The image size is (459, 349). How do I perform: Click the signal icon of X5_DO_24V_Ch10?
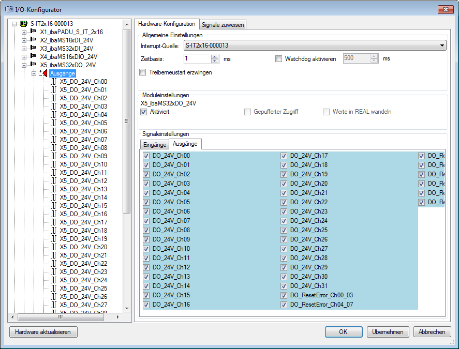point(53,164)
